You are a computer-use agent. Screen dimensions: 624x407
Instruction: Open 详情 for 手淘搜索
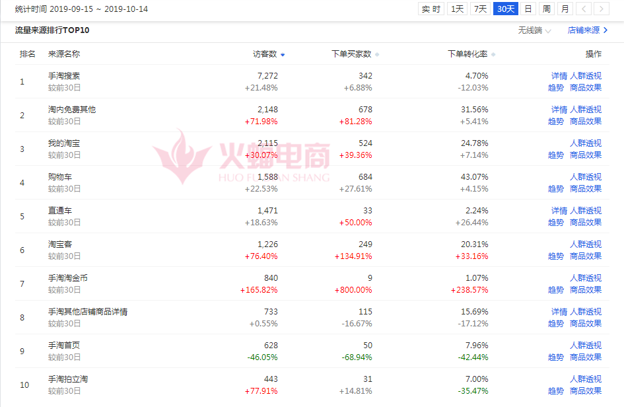(x=559, y=76)
